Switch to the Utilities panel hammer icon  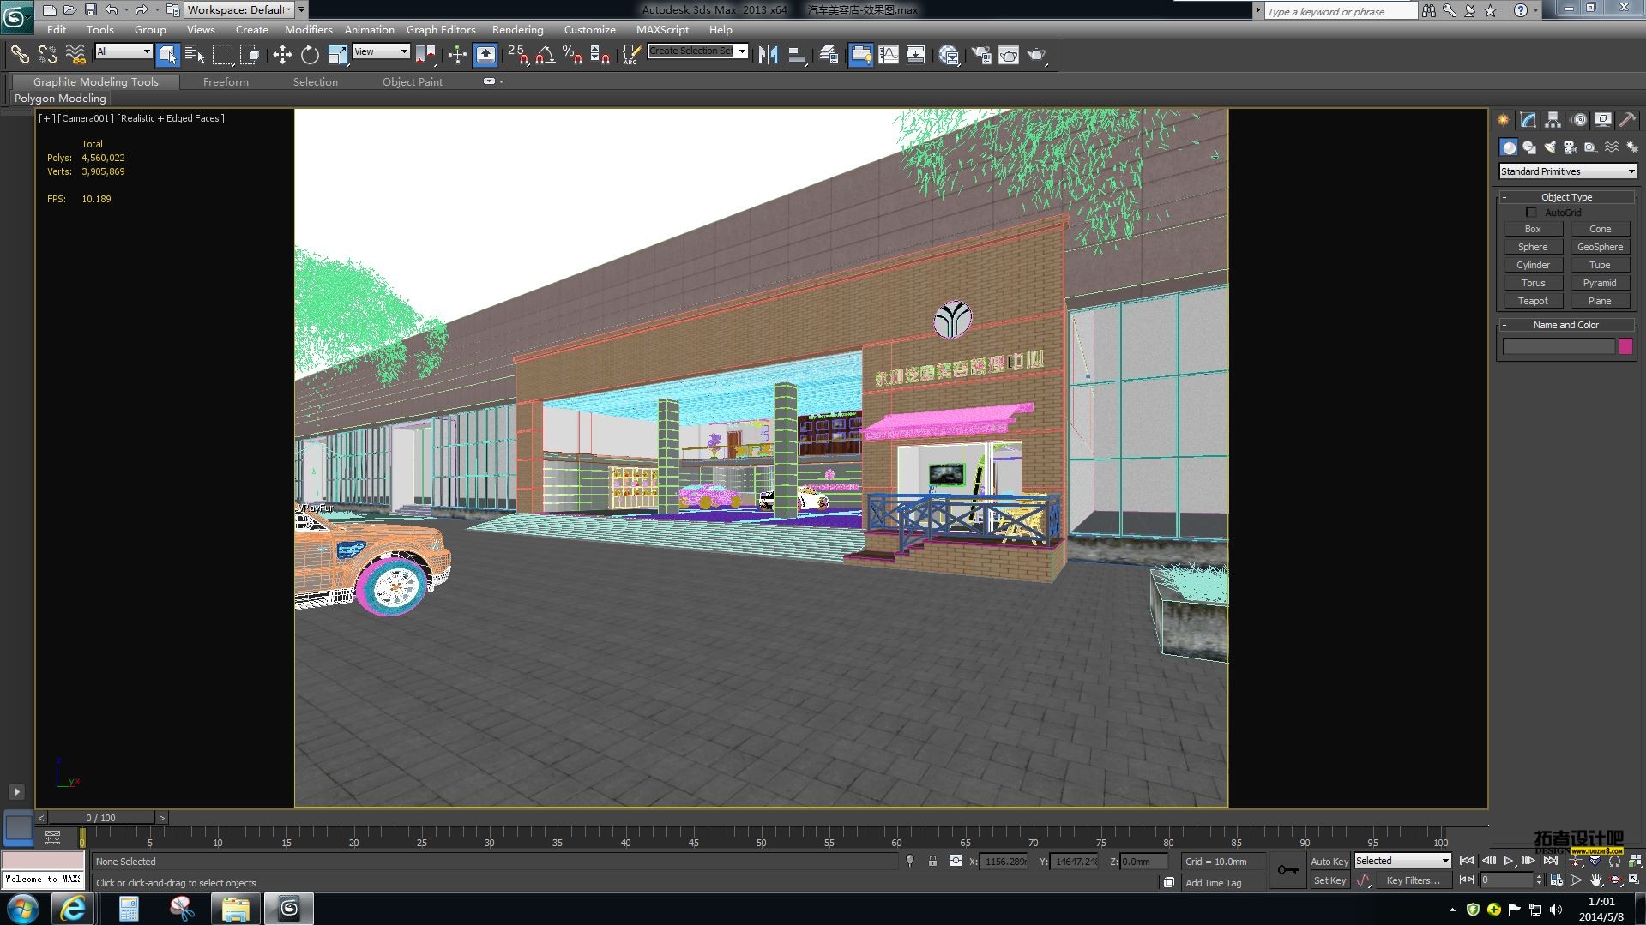[x=1627, y=120]
